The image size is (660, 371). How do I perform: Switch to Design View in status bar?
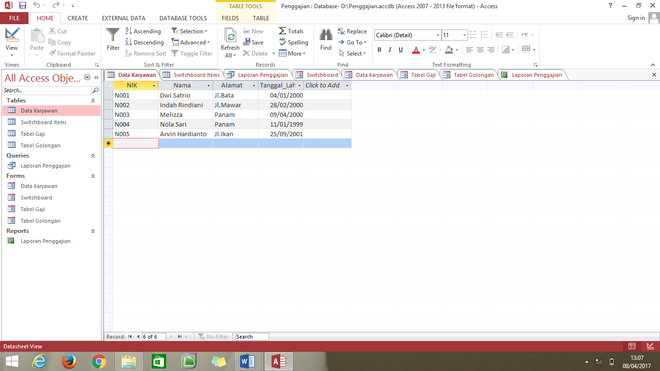[x=650, y=346]
